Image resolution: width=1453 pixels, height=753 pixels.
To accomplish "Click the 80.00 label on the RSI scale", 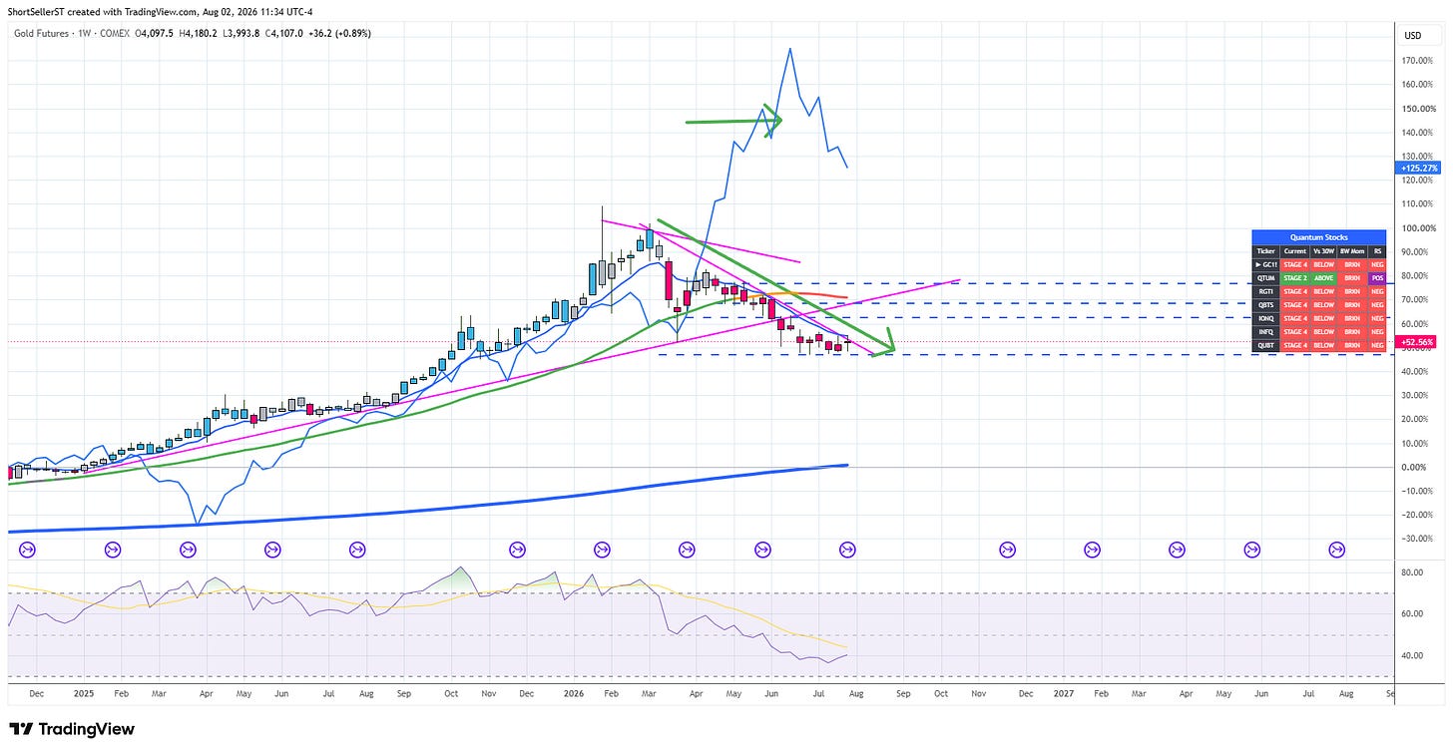I will 1411,572.
